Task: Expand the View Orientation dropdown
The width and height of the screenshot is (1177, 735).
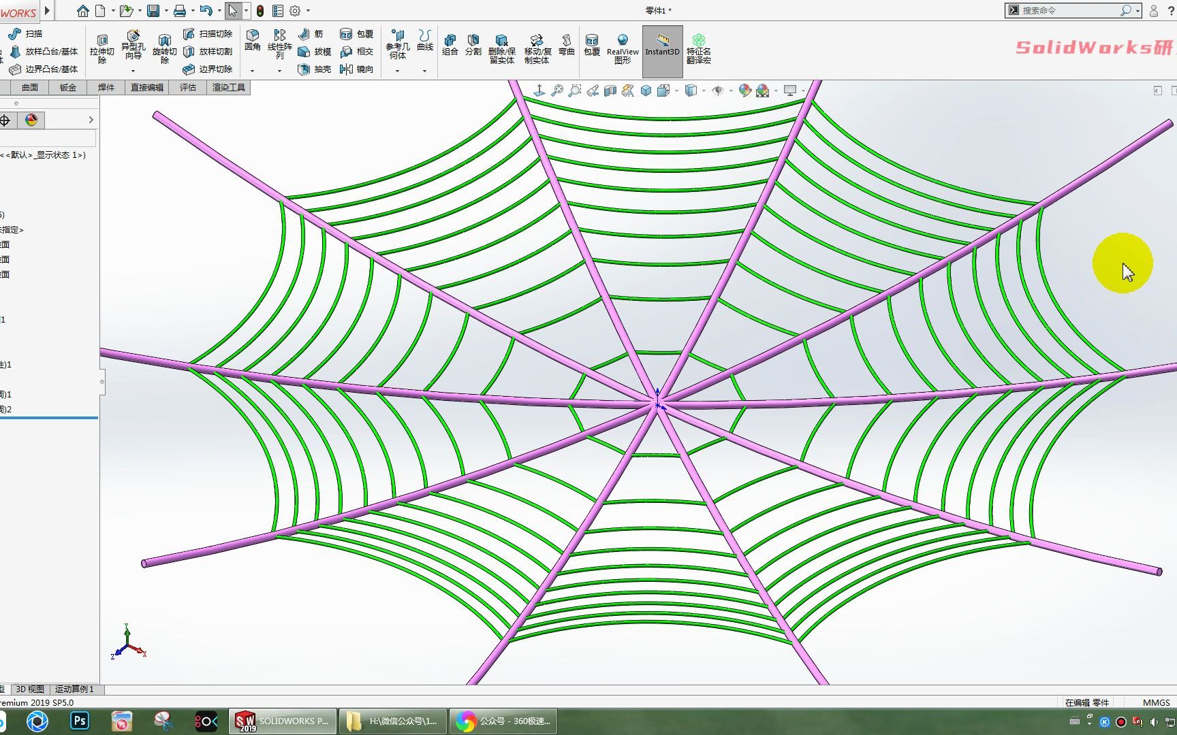Action: pos(676,91)
